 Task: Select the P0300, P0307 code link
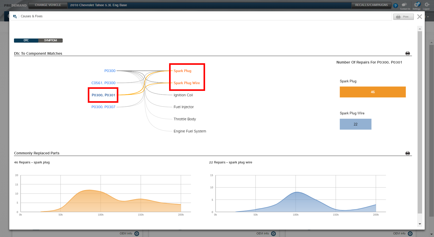[x=103, y=107]
